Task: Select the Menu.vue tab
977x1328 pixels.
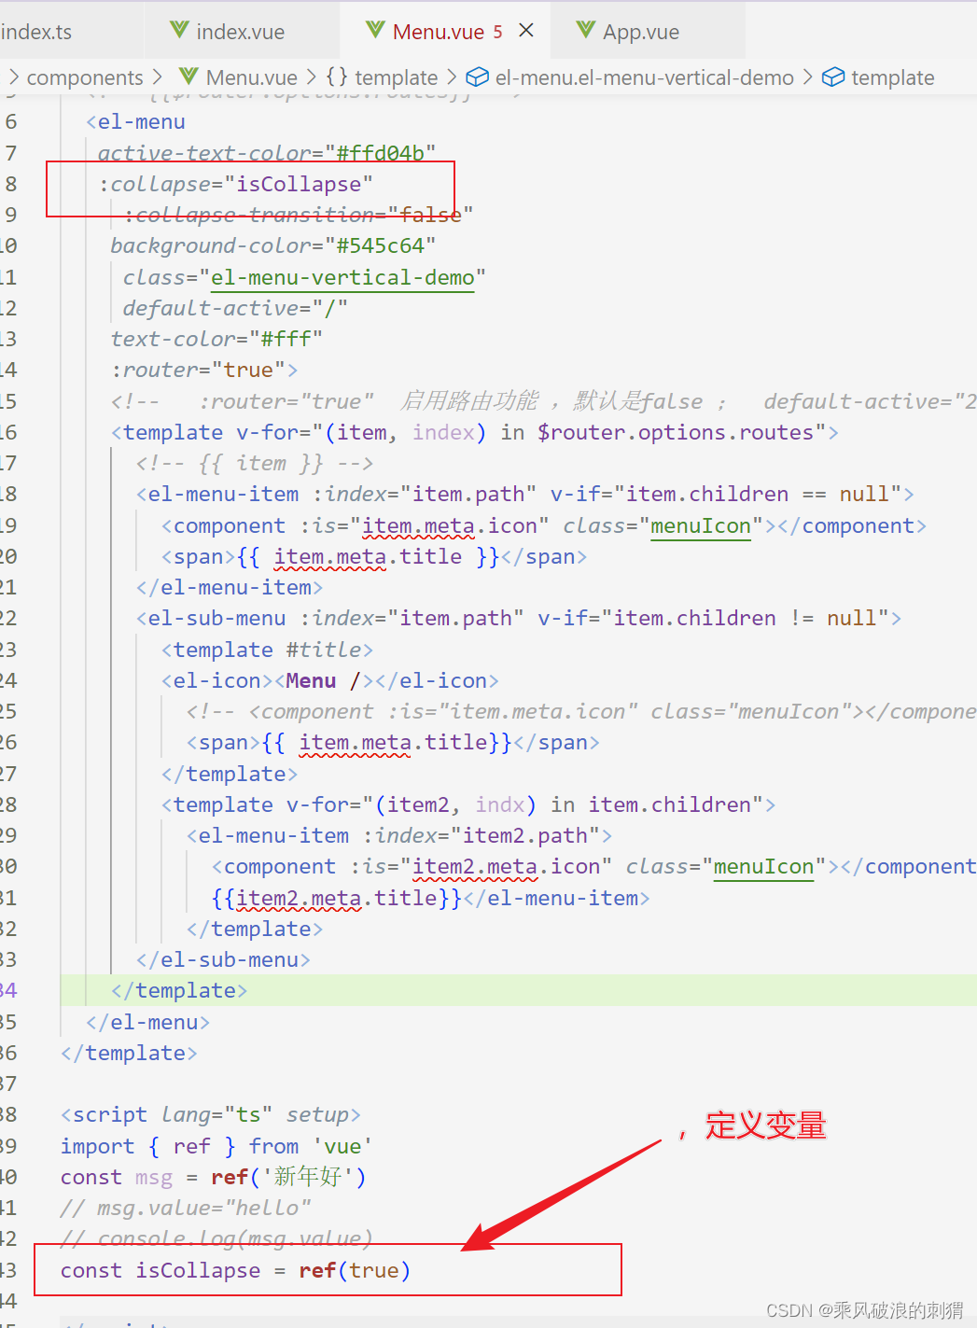Action: tap(438, 32)
